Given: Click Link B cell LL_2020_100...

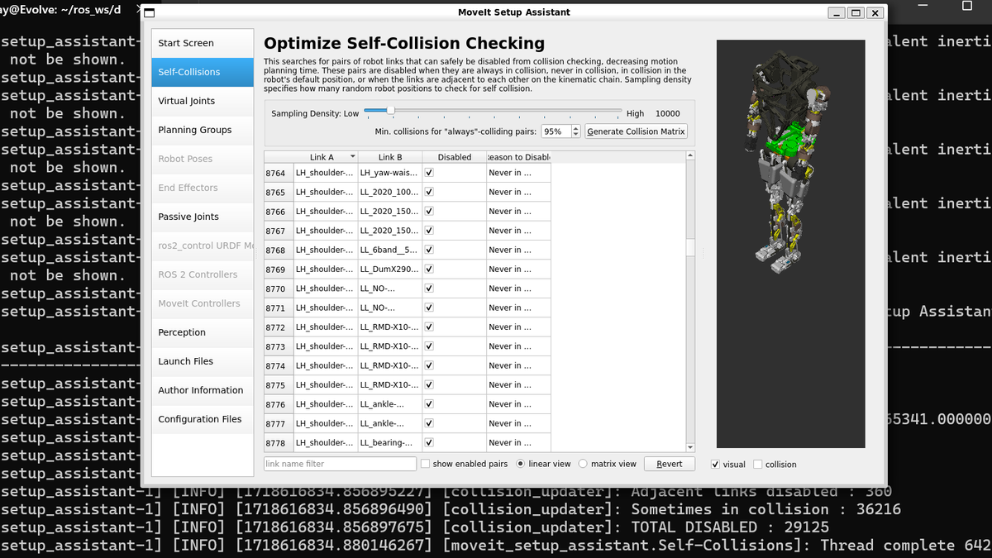Looking at the screenshot, I should [x=390, y=193].
